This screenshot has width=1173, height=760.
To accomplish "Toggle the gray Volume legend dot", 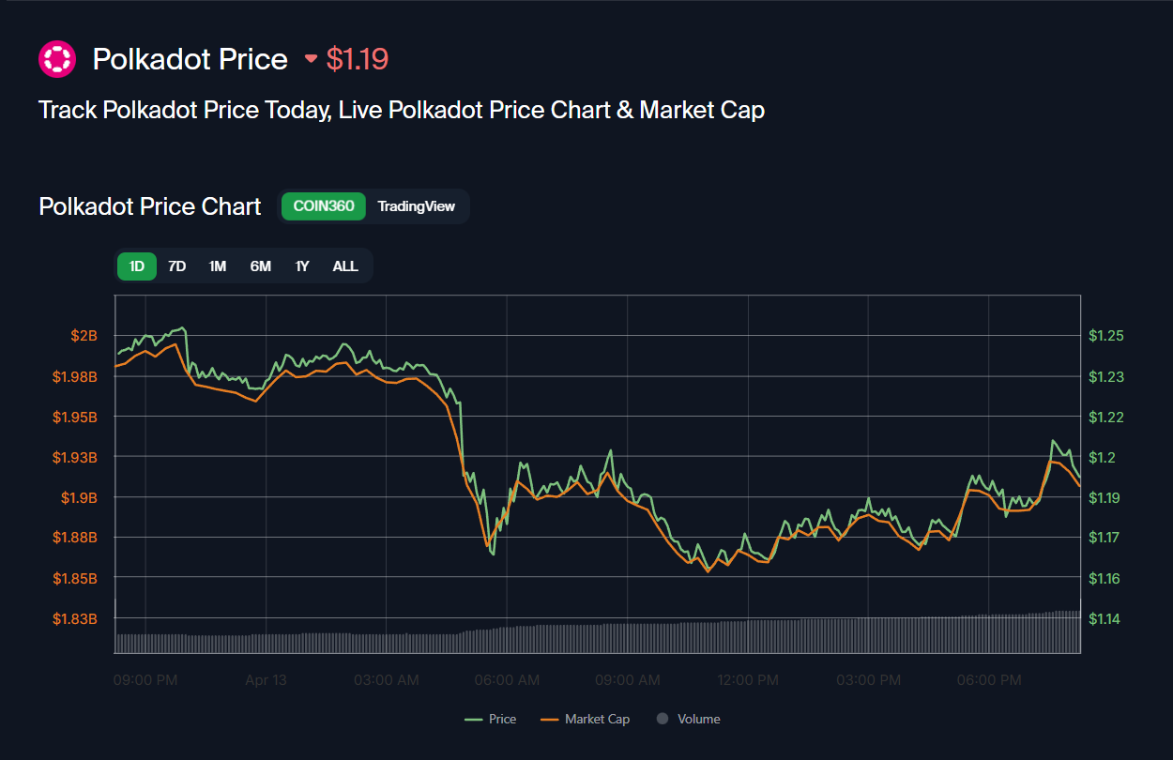I will (663, 719).
